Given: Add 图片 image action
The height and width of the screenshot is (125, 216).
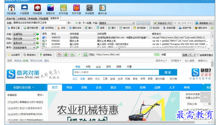Looking at the screenshot, I should click(112, 28).
